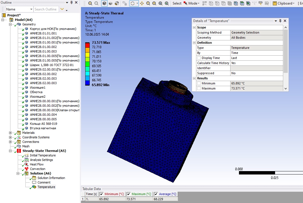Image resolution: width=303 pixels, height=203 pixels.
Task: Enable the Display Time checkbox
Action: 199,58
